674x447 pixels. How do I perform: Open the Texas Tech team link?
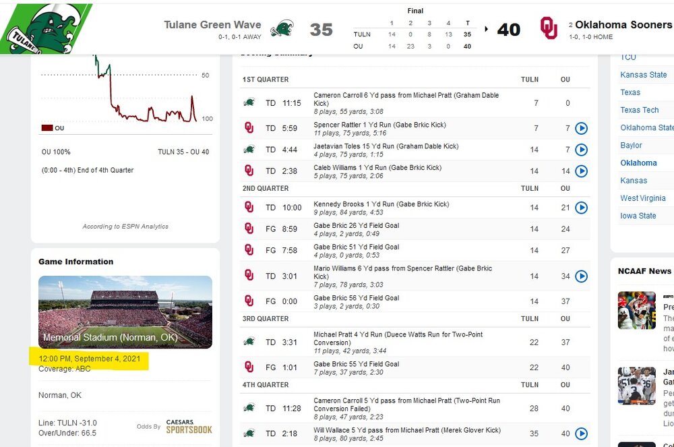pos(640,110)
